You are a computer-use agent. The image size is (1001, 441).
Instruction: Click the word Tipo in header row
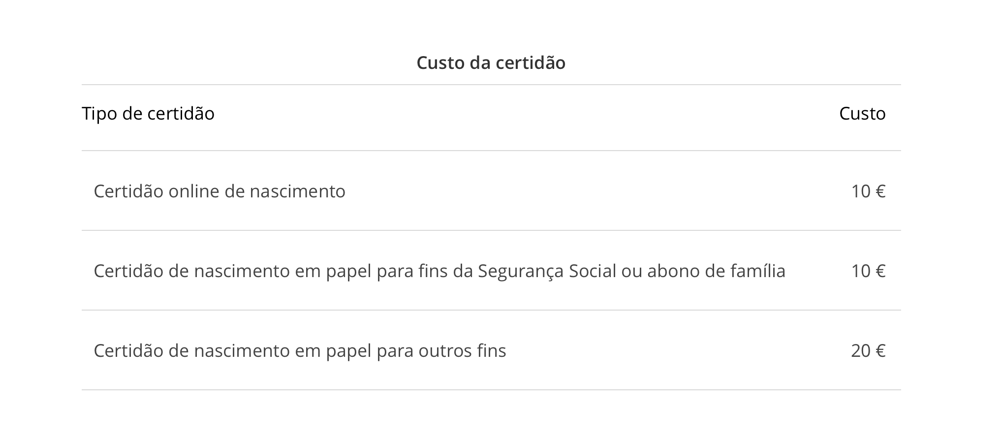[100, 114]
